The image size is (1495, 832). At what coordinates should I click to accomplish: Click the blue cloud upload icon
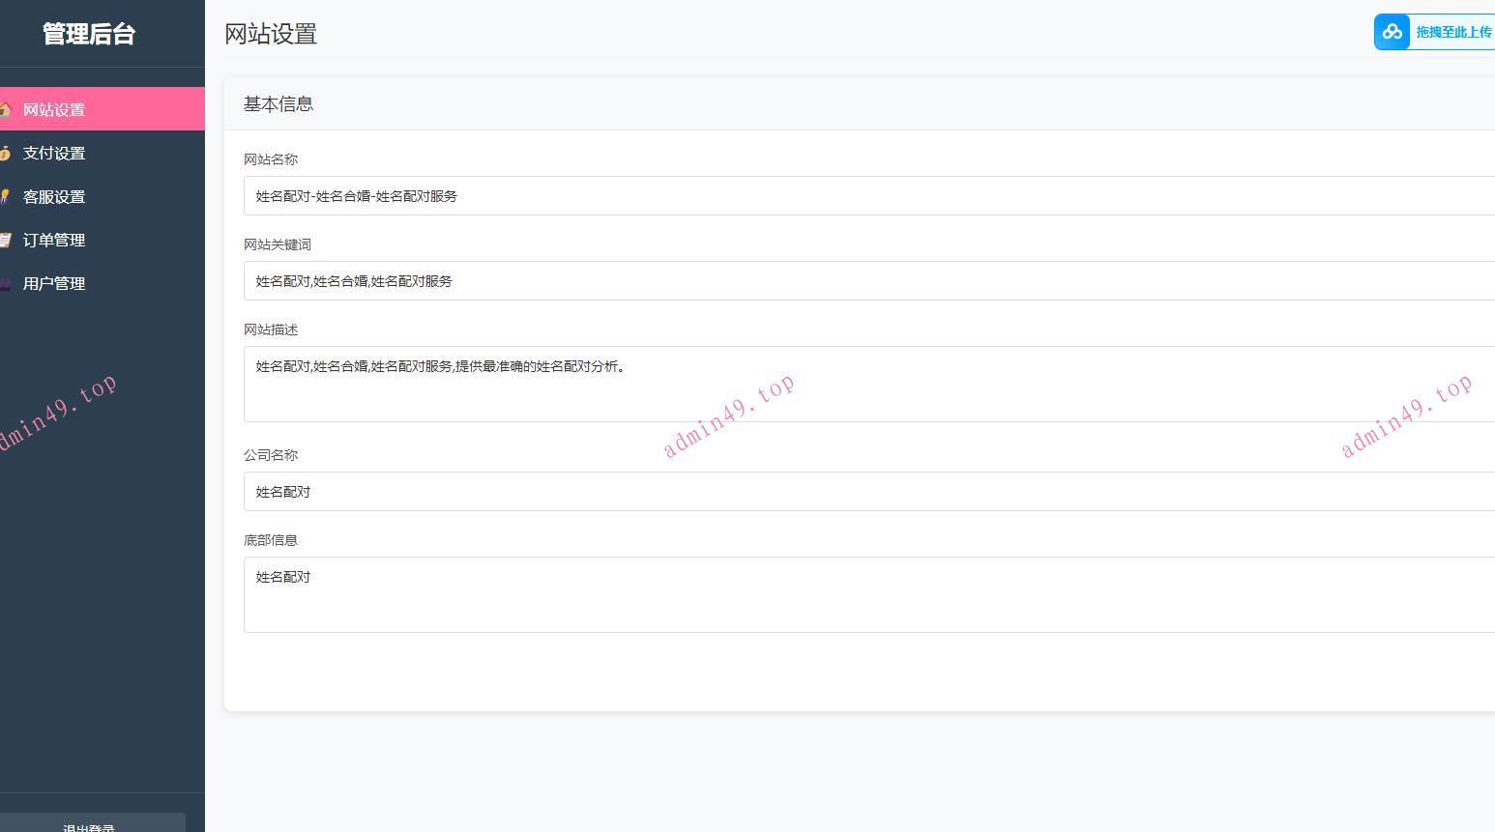tap(1392, 32)
